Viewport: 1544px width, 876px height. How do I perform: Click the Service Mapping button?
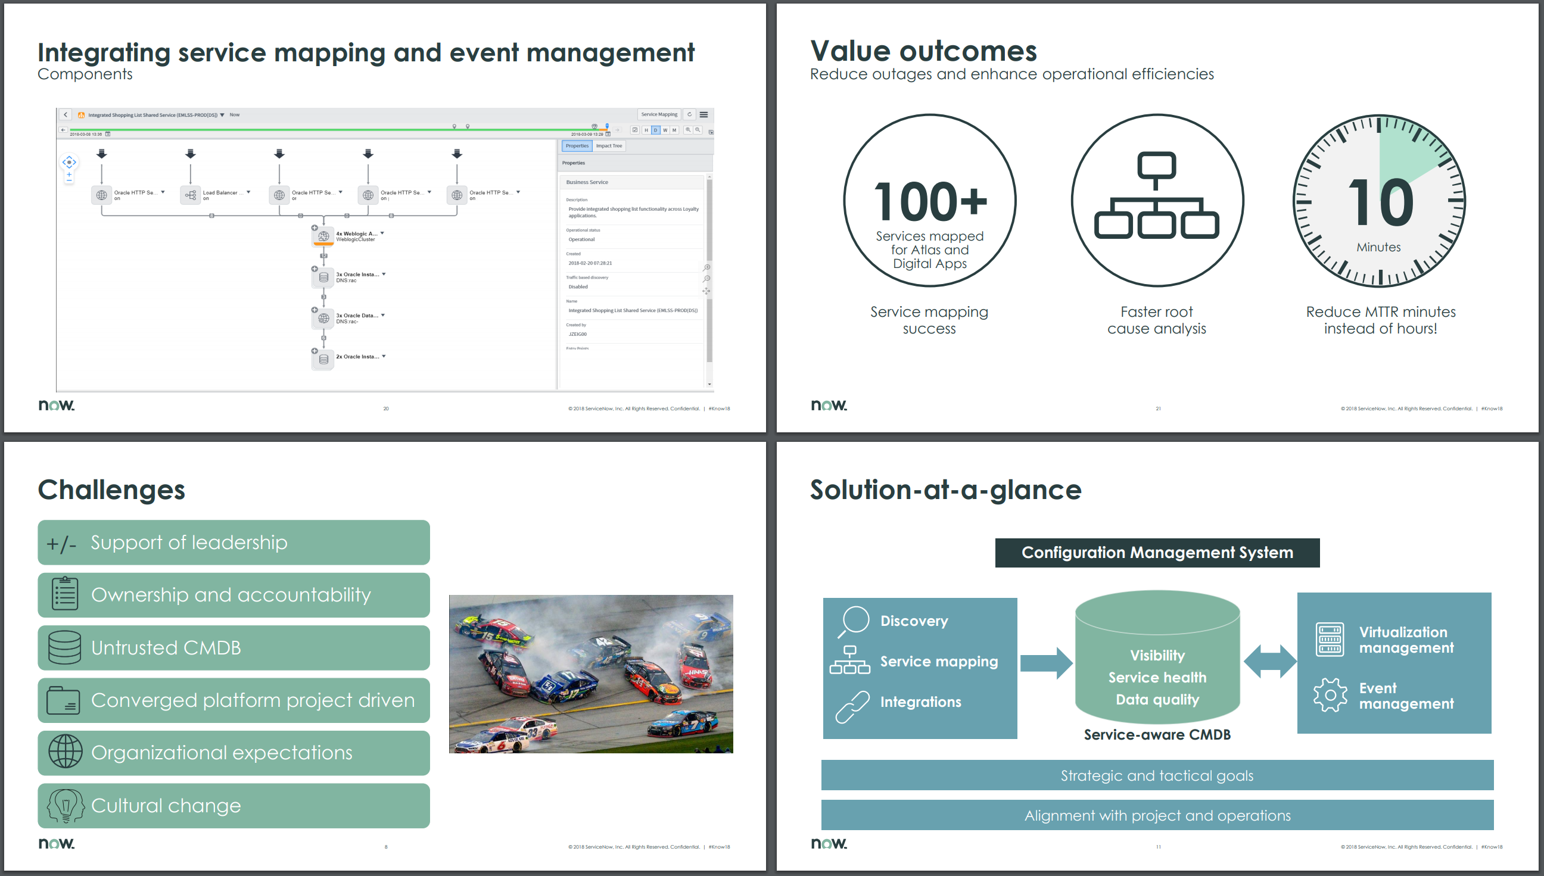pos(659,114)
